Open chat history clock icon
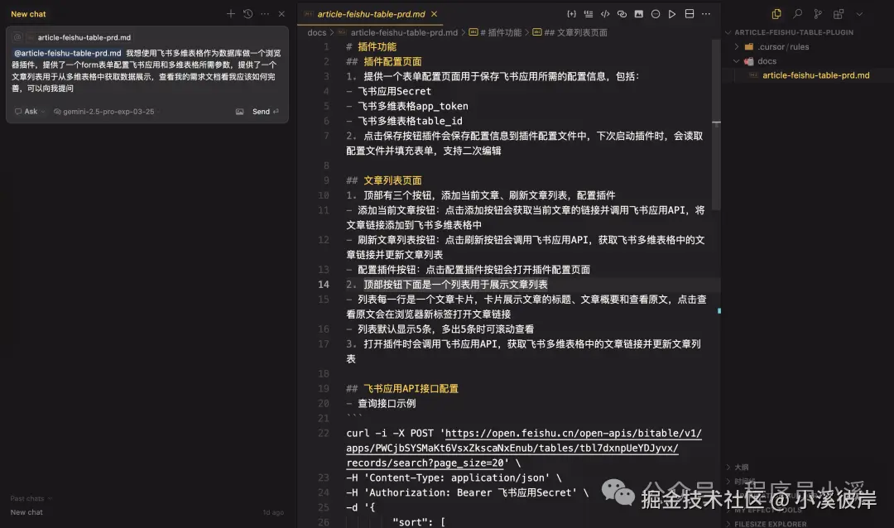 coord(248,14)
